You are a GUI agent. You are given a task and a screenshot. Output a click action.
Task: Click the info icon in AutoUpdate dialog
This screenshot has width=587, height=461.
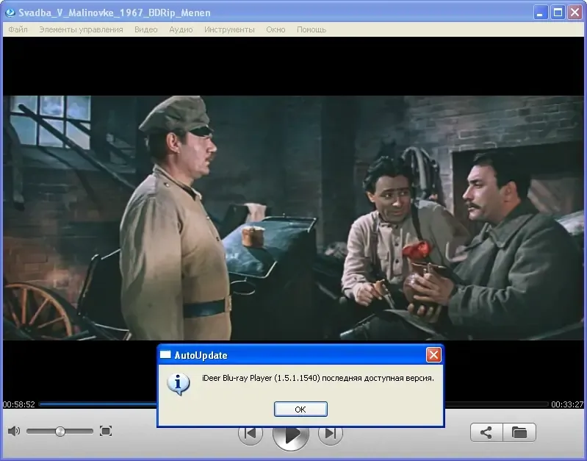coord(179,384)
